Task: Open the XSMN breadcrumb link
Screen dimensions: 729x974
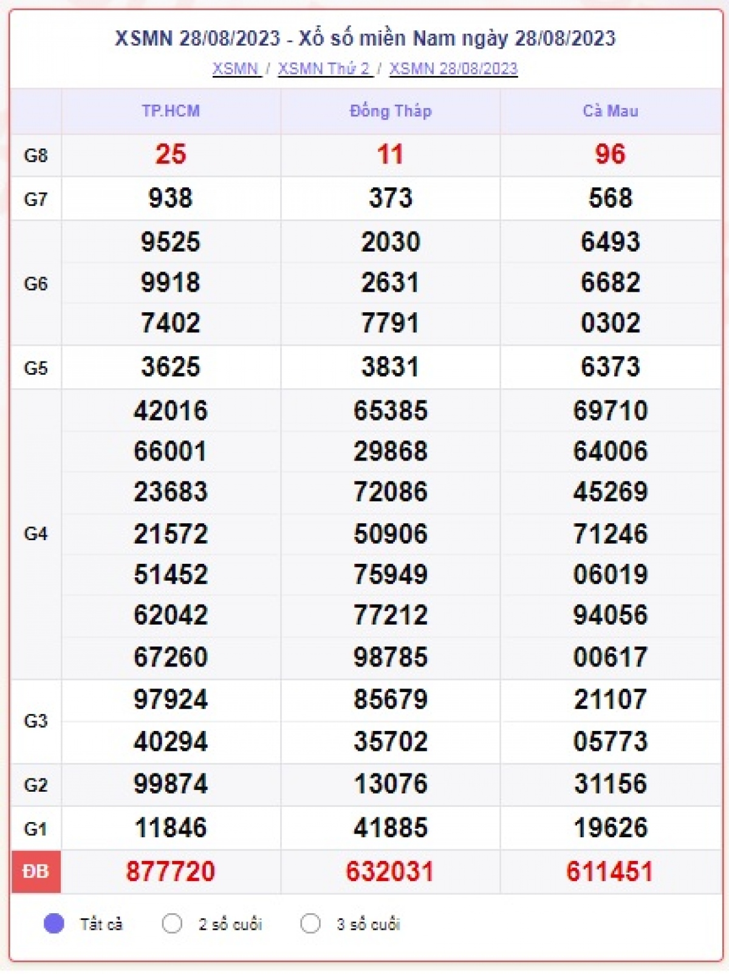Action: coord(236,69)
